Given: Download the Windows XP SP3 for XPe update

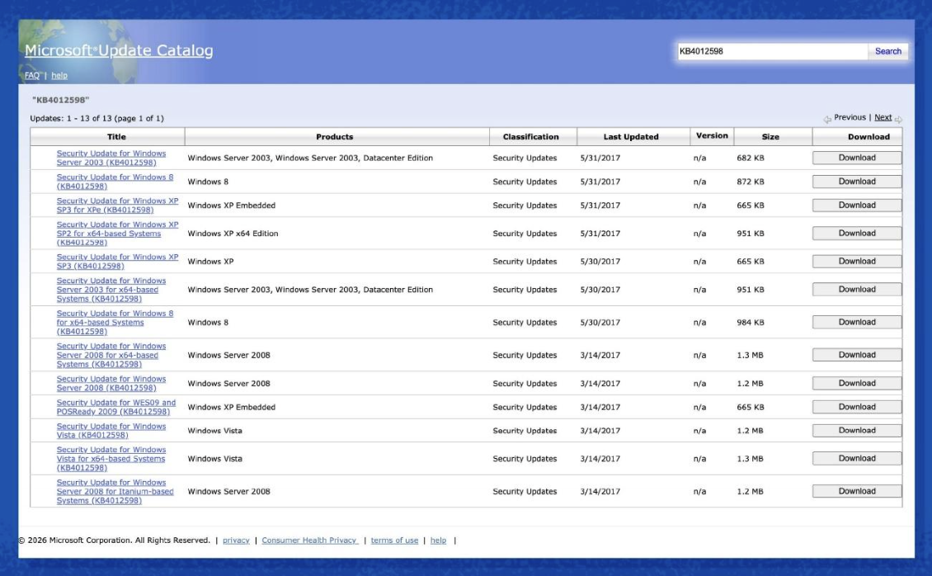Looking at the screenshot, I should click(x=856, y=205).
